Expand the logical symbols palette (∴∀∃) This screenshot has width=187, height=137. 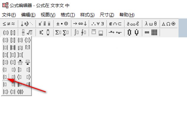[x=98, y=24]
